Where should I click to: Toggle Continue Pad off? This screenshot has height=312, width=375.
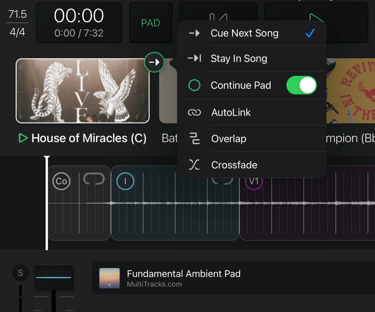coord(301,85)
